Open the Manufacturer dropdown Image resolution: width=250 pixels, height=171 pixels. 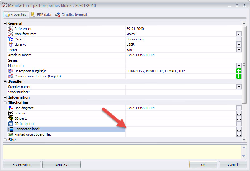click(x=239, y=34)
